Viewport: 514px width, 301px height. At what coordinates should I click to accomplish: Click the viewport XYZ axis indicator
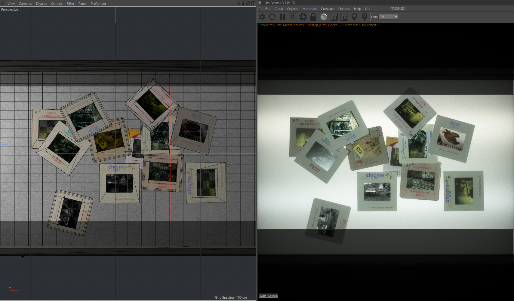[14, 287]
